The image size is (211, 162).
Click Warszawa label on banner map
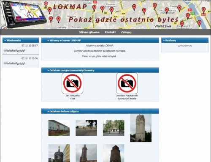(x=163, y=26)
